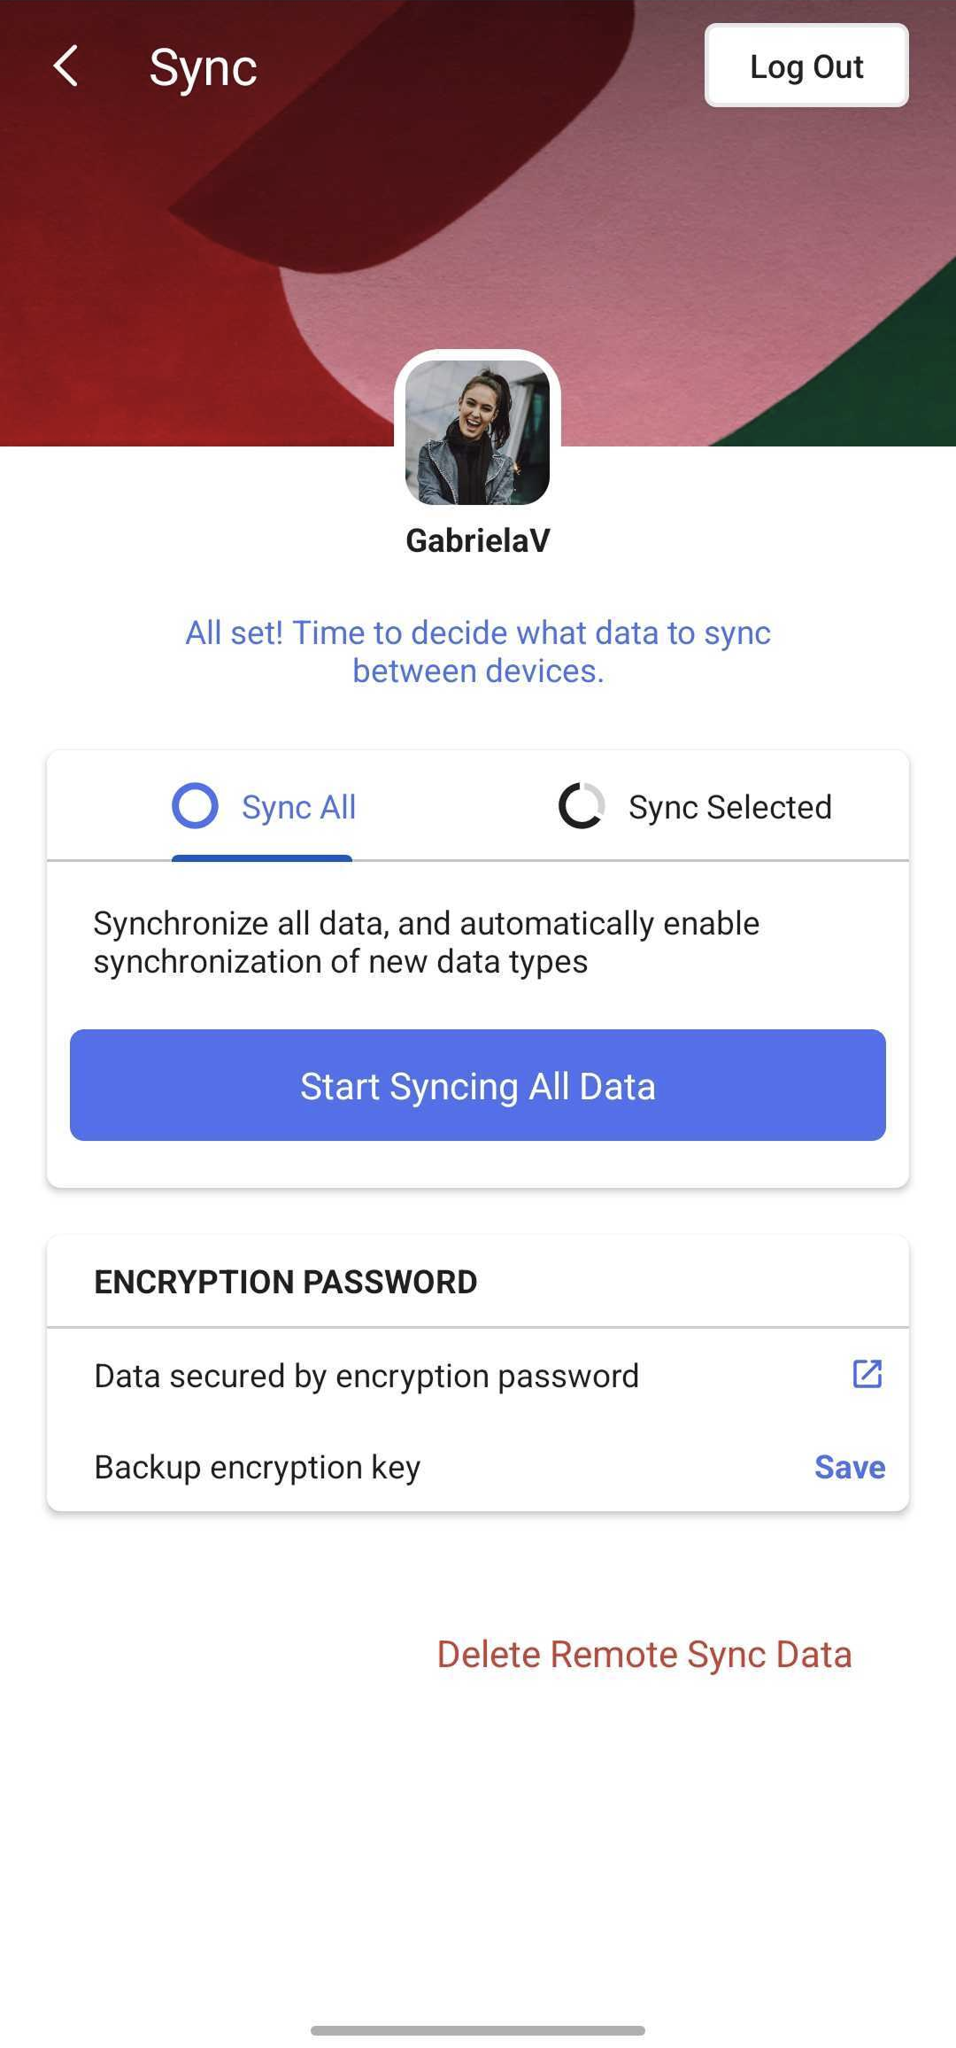Screen dimensions: 956x2048
Task: Switch to the Sync Selected tab
Action: click(x=694, y=807)
